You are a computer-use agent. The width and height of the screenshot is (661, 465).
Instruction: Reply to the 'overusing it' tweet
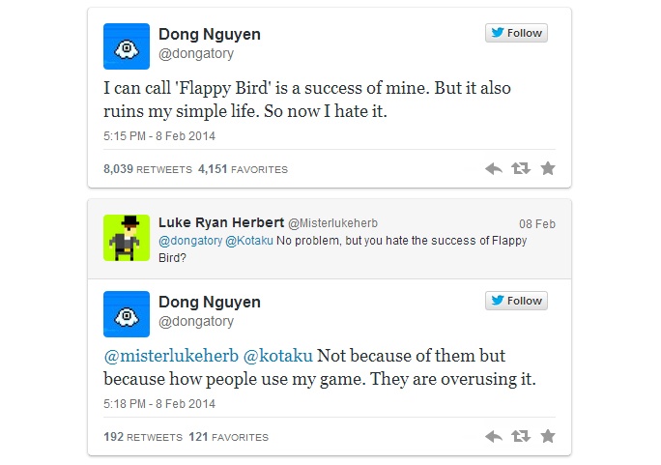tap(494, 437)
